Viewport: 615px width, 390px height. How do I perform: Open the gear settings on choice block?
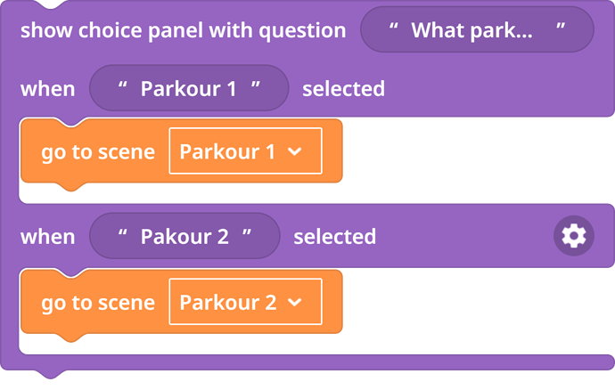[x=573, y=236]
